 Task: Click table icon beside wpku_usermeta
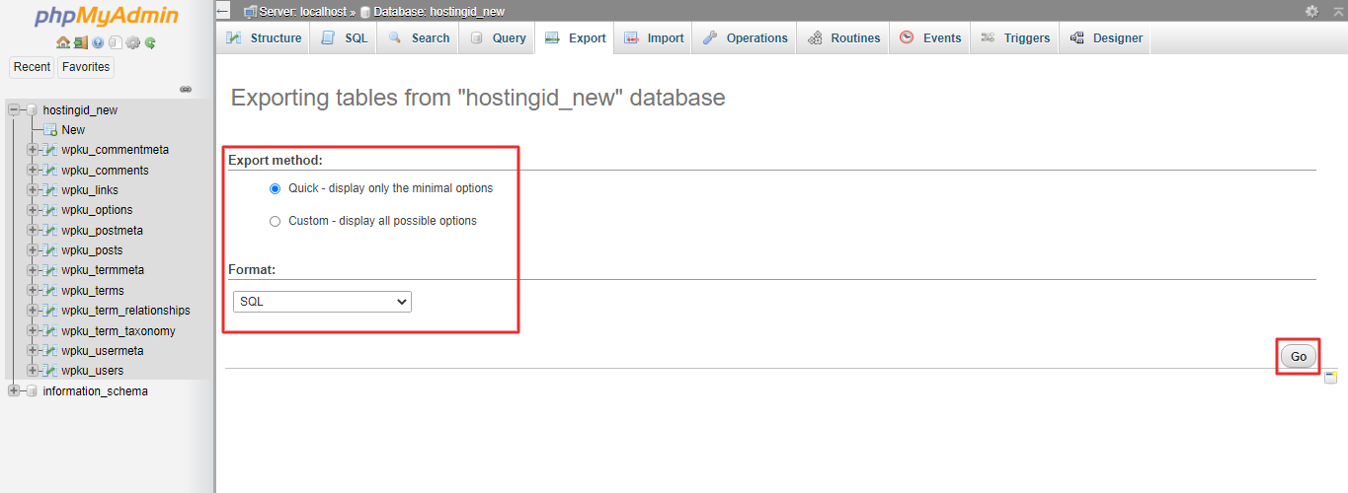pos(50,351)
